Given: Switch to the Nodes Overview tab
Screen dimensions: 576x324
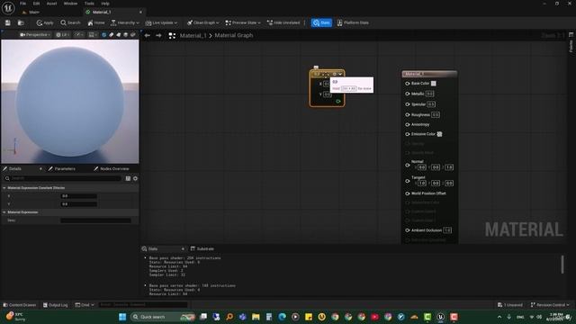Looking at the screenshot, I should point(112,168).
